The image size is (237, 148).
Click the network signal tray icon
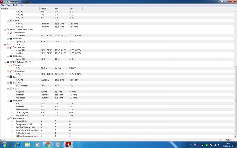[215, 145]
